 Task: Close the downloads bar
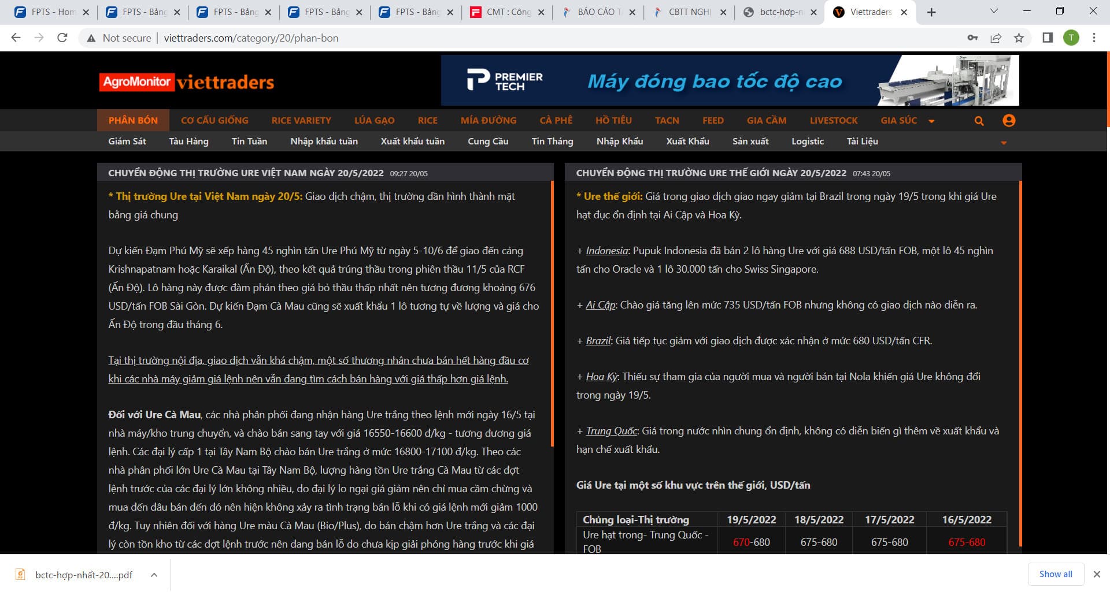point(1097,574)
